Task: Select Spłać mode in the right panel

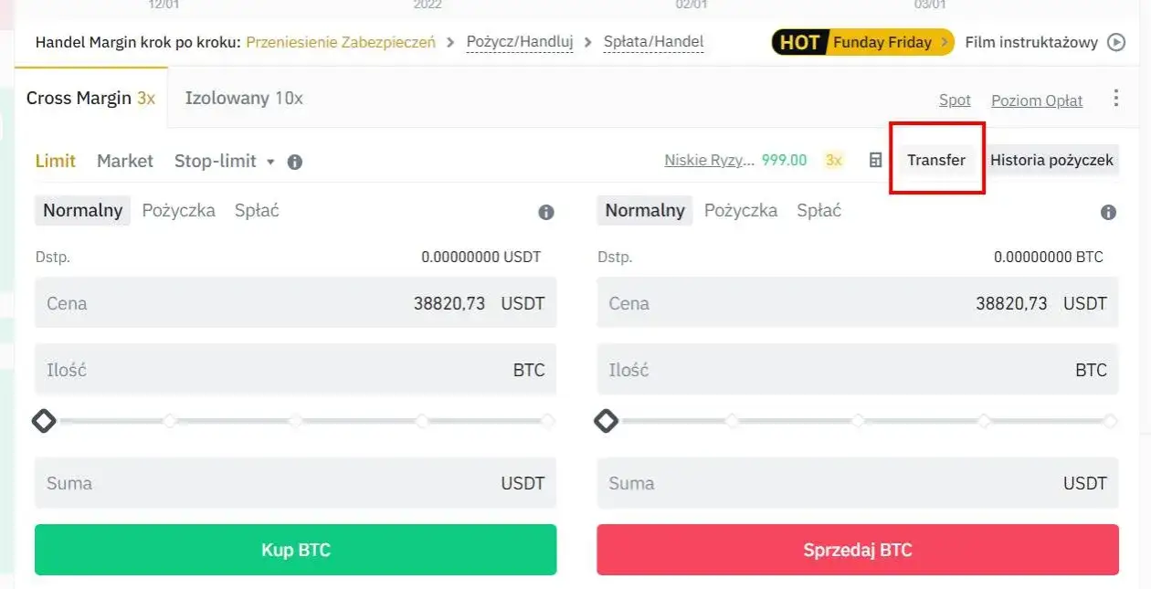Action: (818, 210)
